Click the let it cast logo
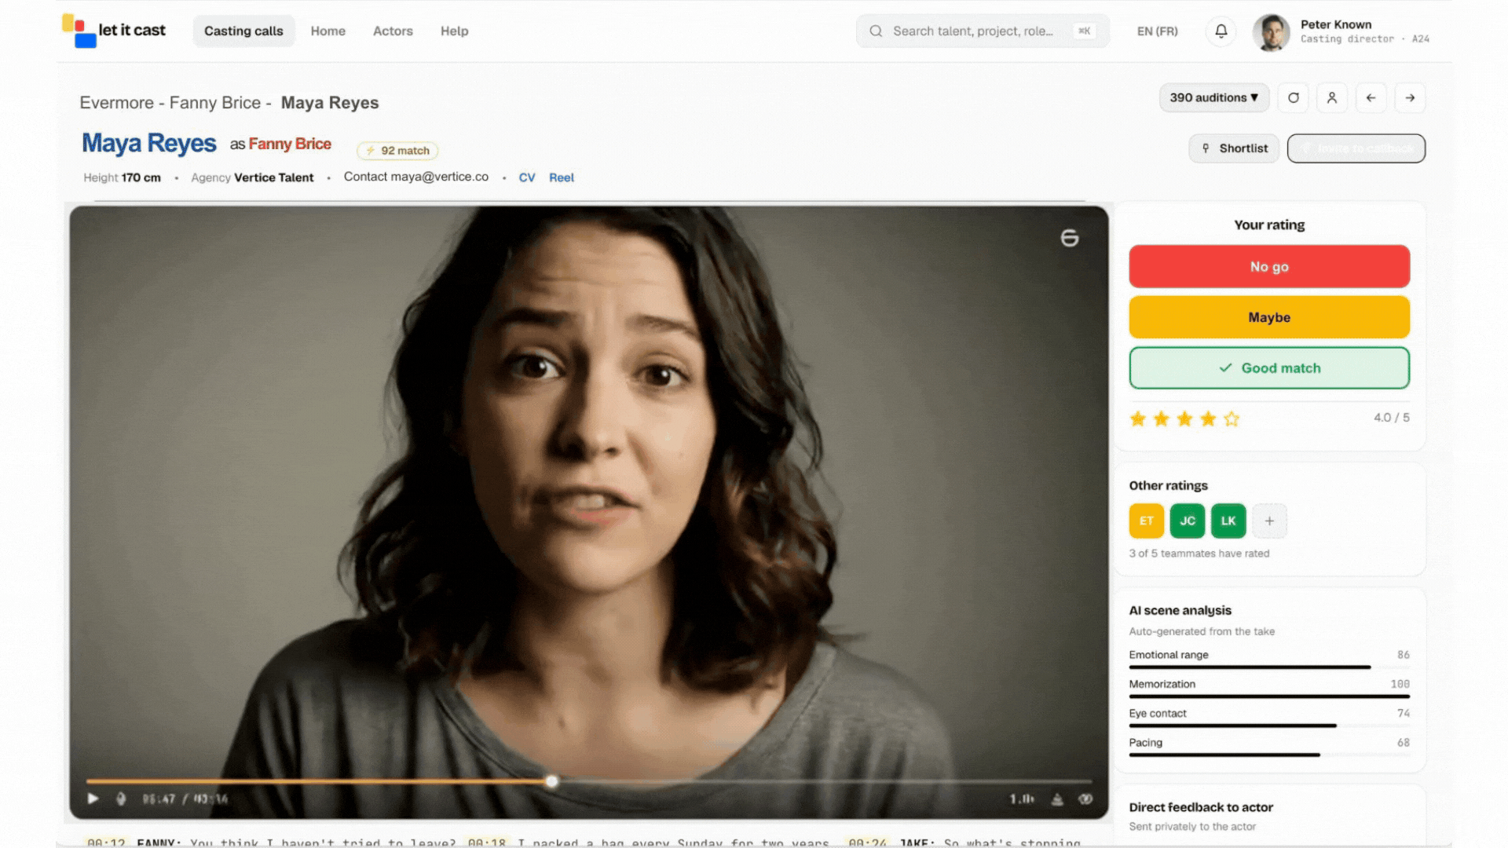This screenshot has width=1508, height=848. (114, 31)
